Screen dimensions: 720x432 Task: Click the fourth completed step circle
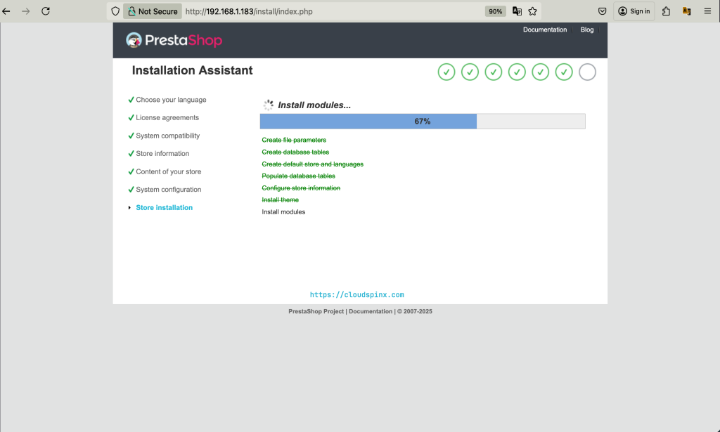pyautogui.click(x=517, y=72)
